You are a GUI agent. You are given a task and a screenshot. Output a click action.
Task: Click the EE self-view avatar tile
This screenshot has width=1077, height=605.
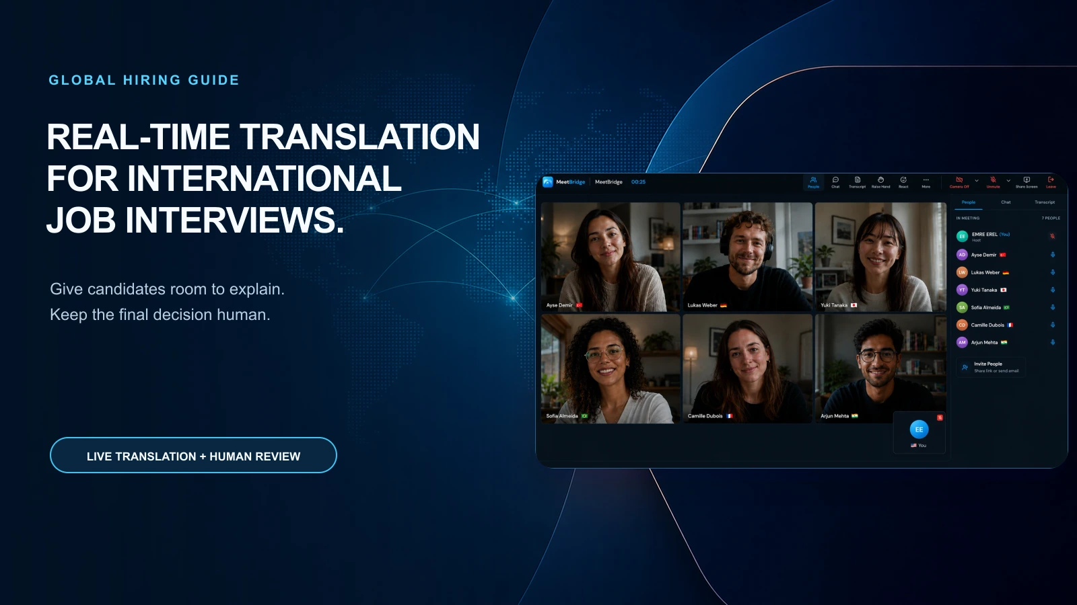pyautogui.click(x=919, y=432)
